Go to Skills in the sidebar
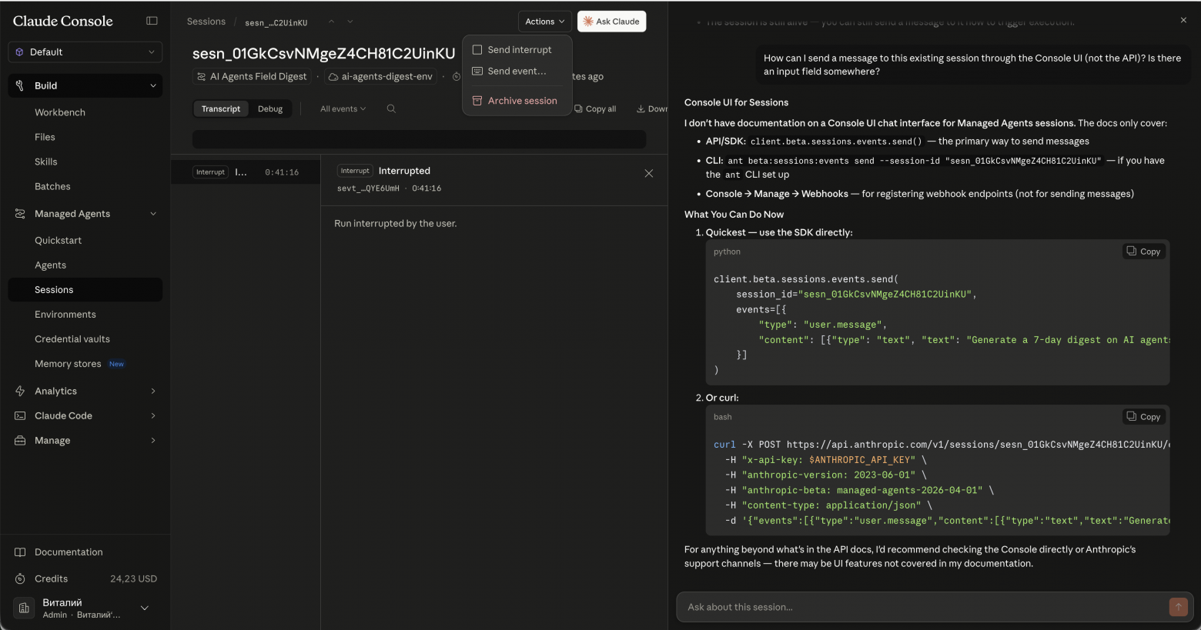The height and width of the screenshot is (630, 1201). pyautogui.click(x=46, y=162)
